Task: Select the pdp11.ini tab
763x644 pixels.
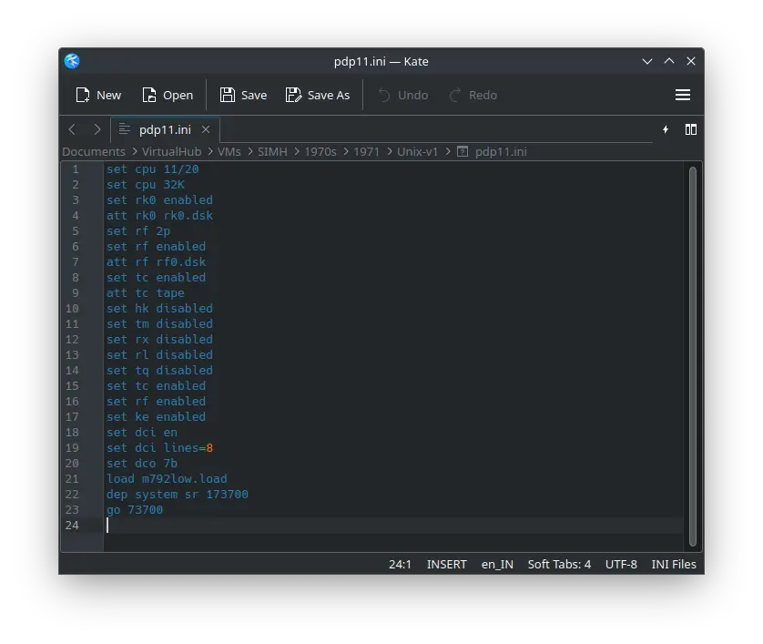Action: click(x=164, y=129)
